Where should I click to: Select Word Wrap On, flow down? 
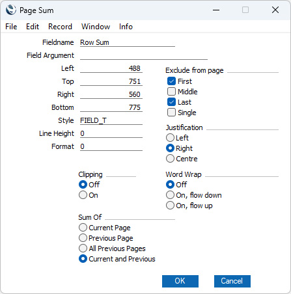170,195
